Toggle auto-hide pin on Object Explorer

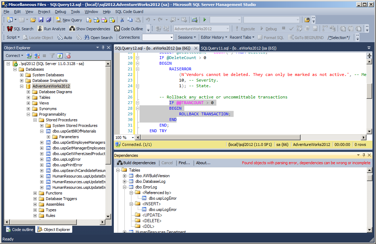pos(103,47)
